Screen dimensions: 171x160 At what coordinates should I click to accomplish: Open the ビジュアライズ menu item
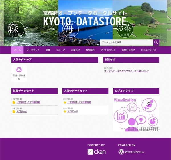coord(148,50)
